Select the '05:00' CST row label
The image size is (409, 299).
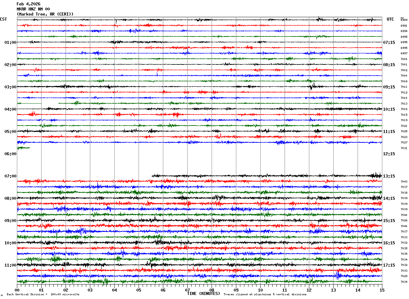pos(10,132)
